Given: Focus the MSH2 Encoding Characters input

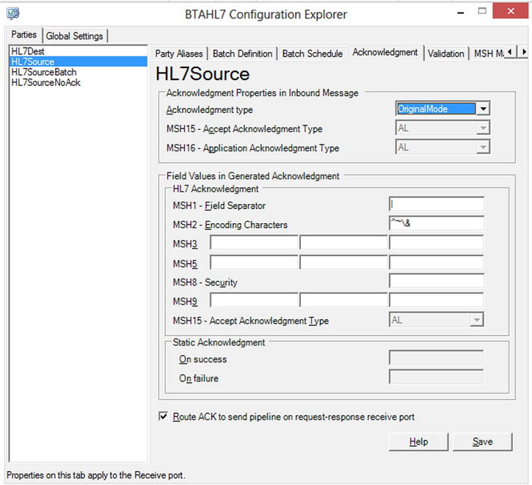Looking at the screenshot, I should (x=437, y=223).
